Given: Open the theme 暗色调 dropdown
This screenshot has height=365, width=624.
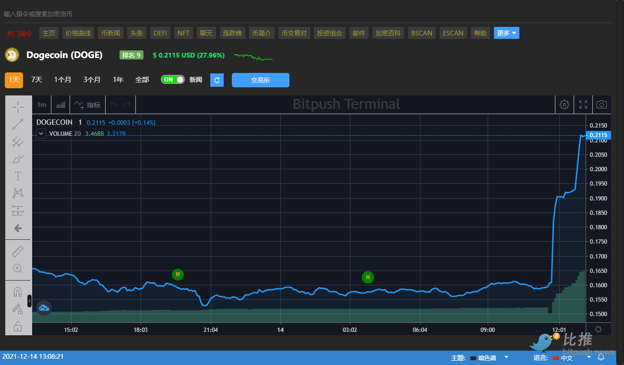Looking at the screenshot, I should (x=490, y=358).
